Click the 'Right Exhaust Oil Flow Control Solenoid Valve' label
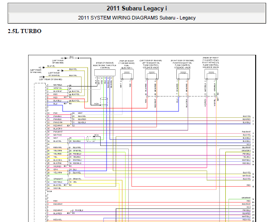Image resolution: width=272 pixels, height=222 pixels. point(182,64)
